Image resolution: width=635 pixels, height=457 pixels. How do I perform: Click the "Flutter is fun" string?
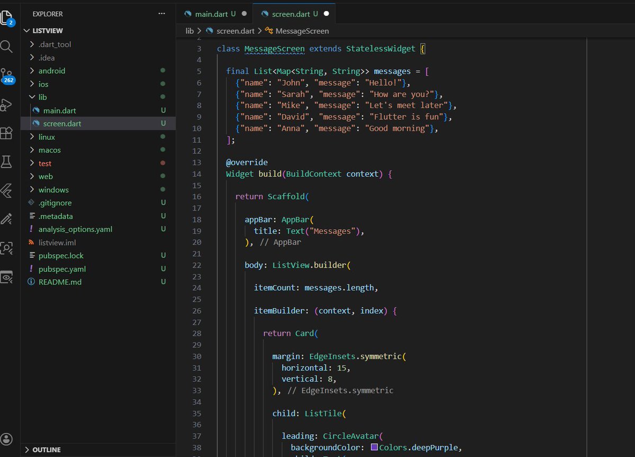click(x=406, y=117)
